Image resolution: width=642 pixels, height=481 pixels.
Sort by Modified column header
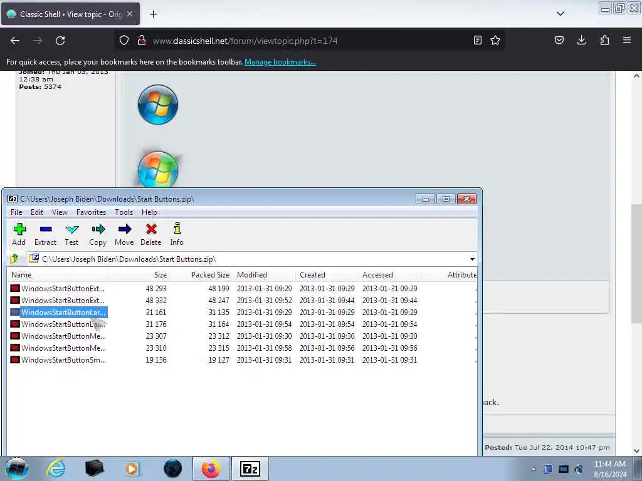click(x=264, y=275)
